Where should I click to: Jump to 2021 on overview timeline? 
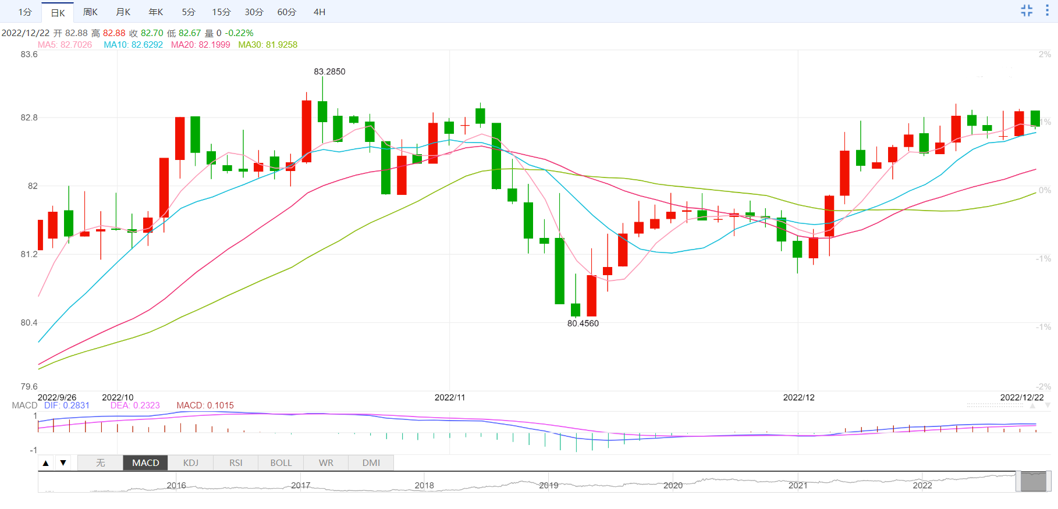tap(798, 485)
